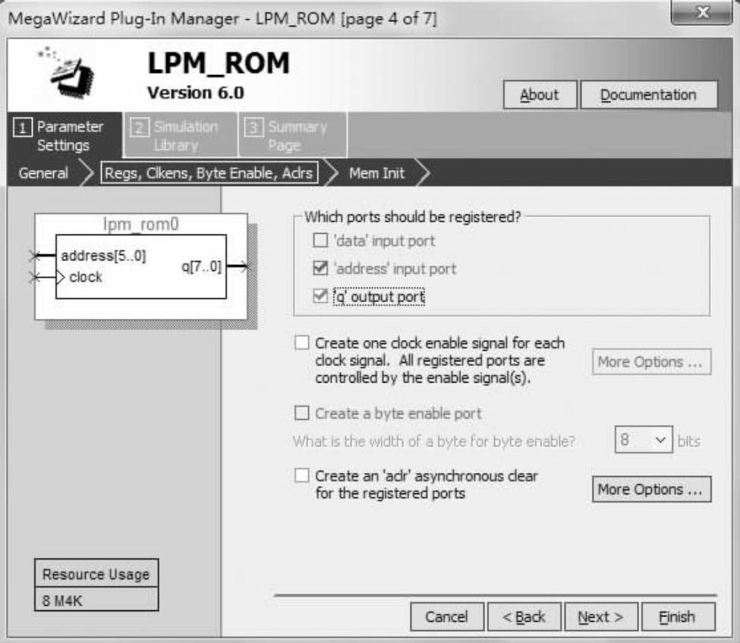Select Regs, Clkens, Byte Enable, Aclrs step
This screenshot has height=643, width=740.
pos(209,173)
